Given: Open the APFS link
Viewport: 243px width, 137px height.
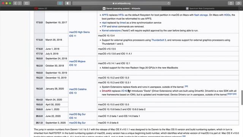Looking at the screenshot, I should 105,15.
